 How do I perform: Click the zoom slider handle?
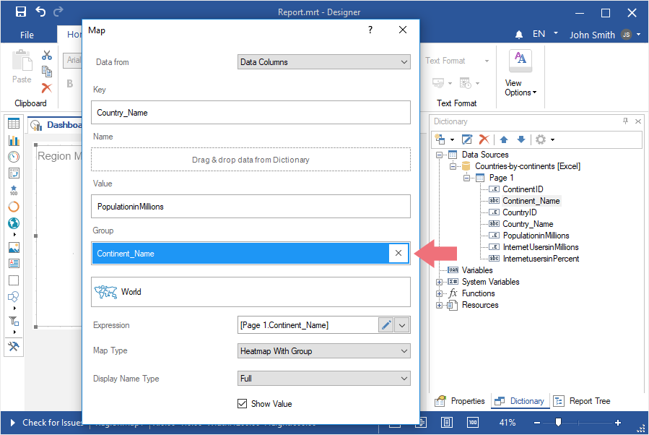pyautogui.click(x=558, y=422)
